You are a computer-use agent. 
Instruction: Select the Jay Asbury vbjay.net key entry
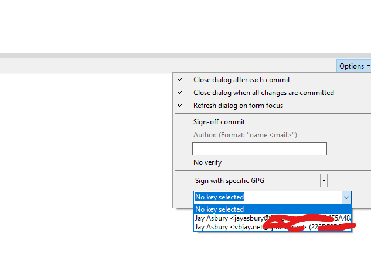click(273, 227)
